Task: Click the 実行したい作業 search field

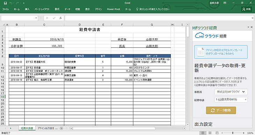Action: [x=153, y=9]
